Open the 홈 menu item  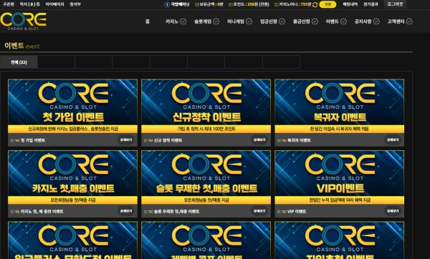pyautogui.click(x=148, y=21)
